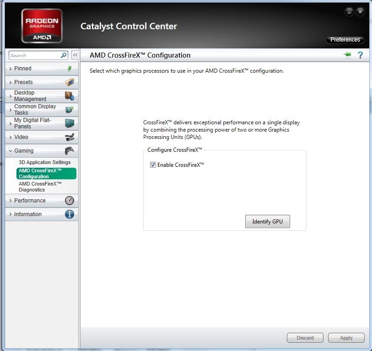Expand the Presets section
The width and height of the screenshot is (372, 351).
click(42, 82)
